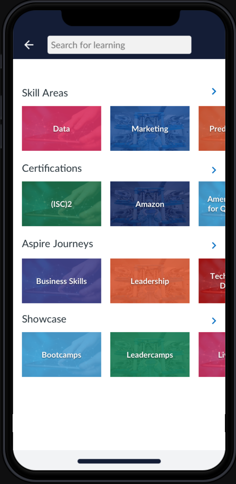Viewport: 236px width, 484px height.
Task: Open the Leadership journey tile
Action: pyautogui.click(x=150, y=281)
